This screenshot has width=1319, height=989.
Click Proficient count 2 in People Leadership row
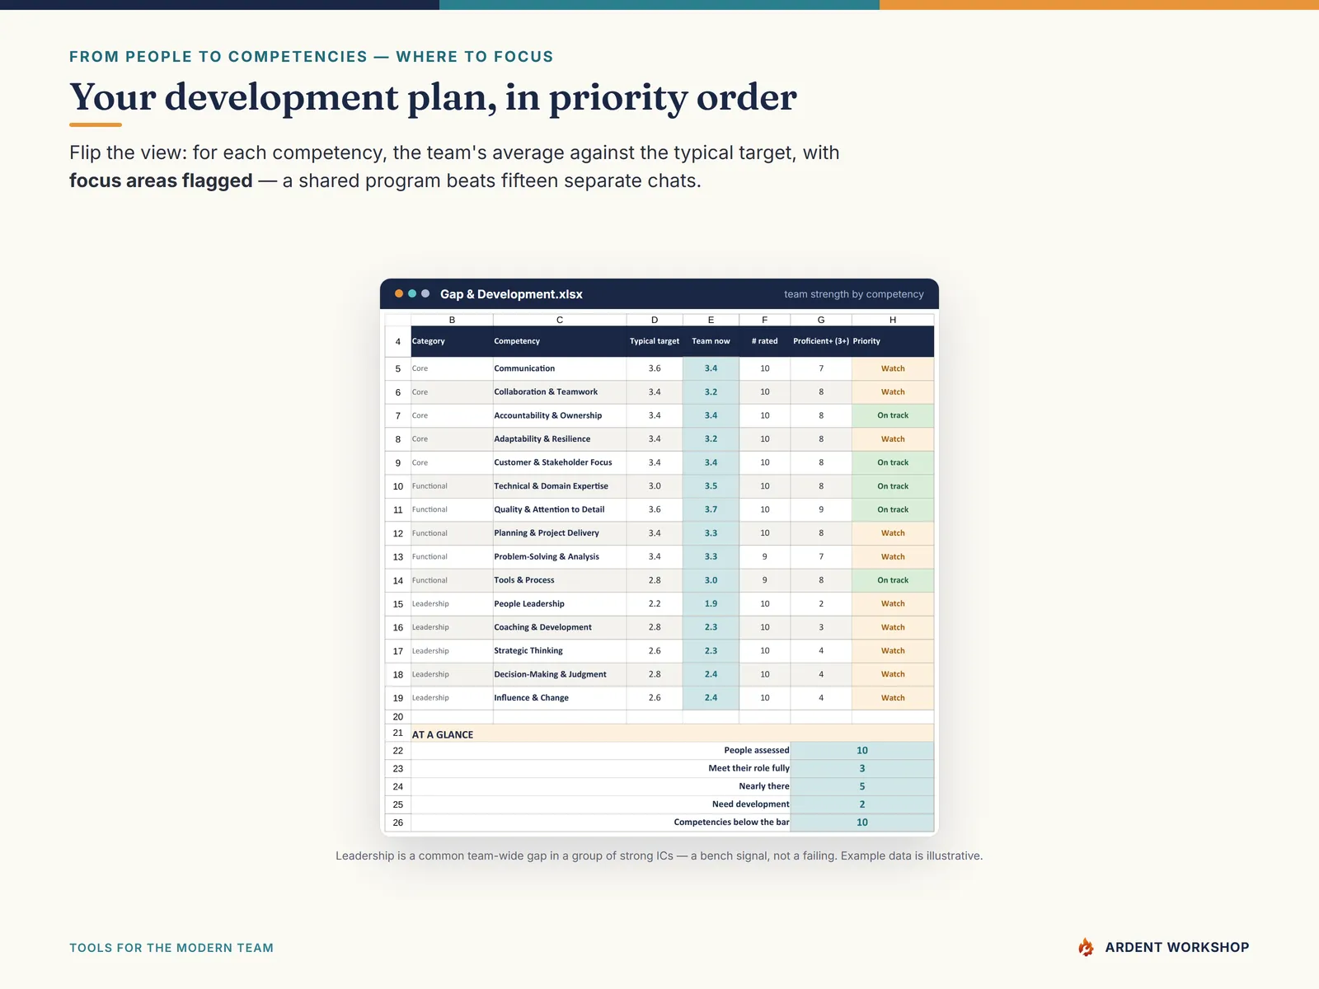tap(821, 603)
